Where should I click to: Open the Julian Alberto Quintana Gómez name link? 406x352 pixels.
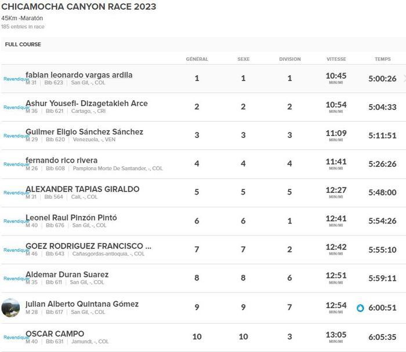coord(82,304)
